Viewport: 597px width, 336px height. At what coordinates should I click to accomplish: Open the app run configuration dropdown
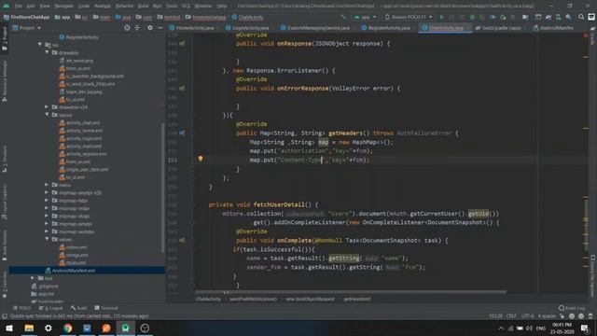click(x=365, y=17)
